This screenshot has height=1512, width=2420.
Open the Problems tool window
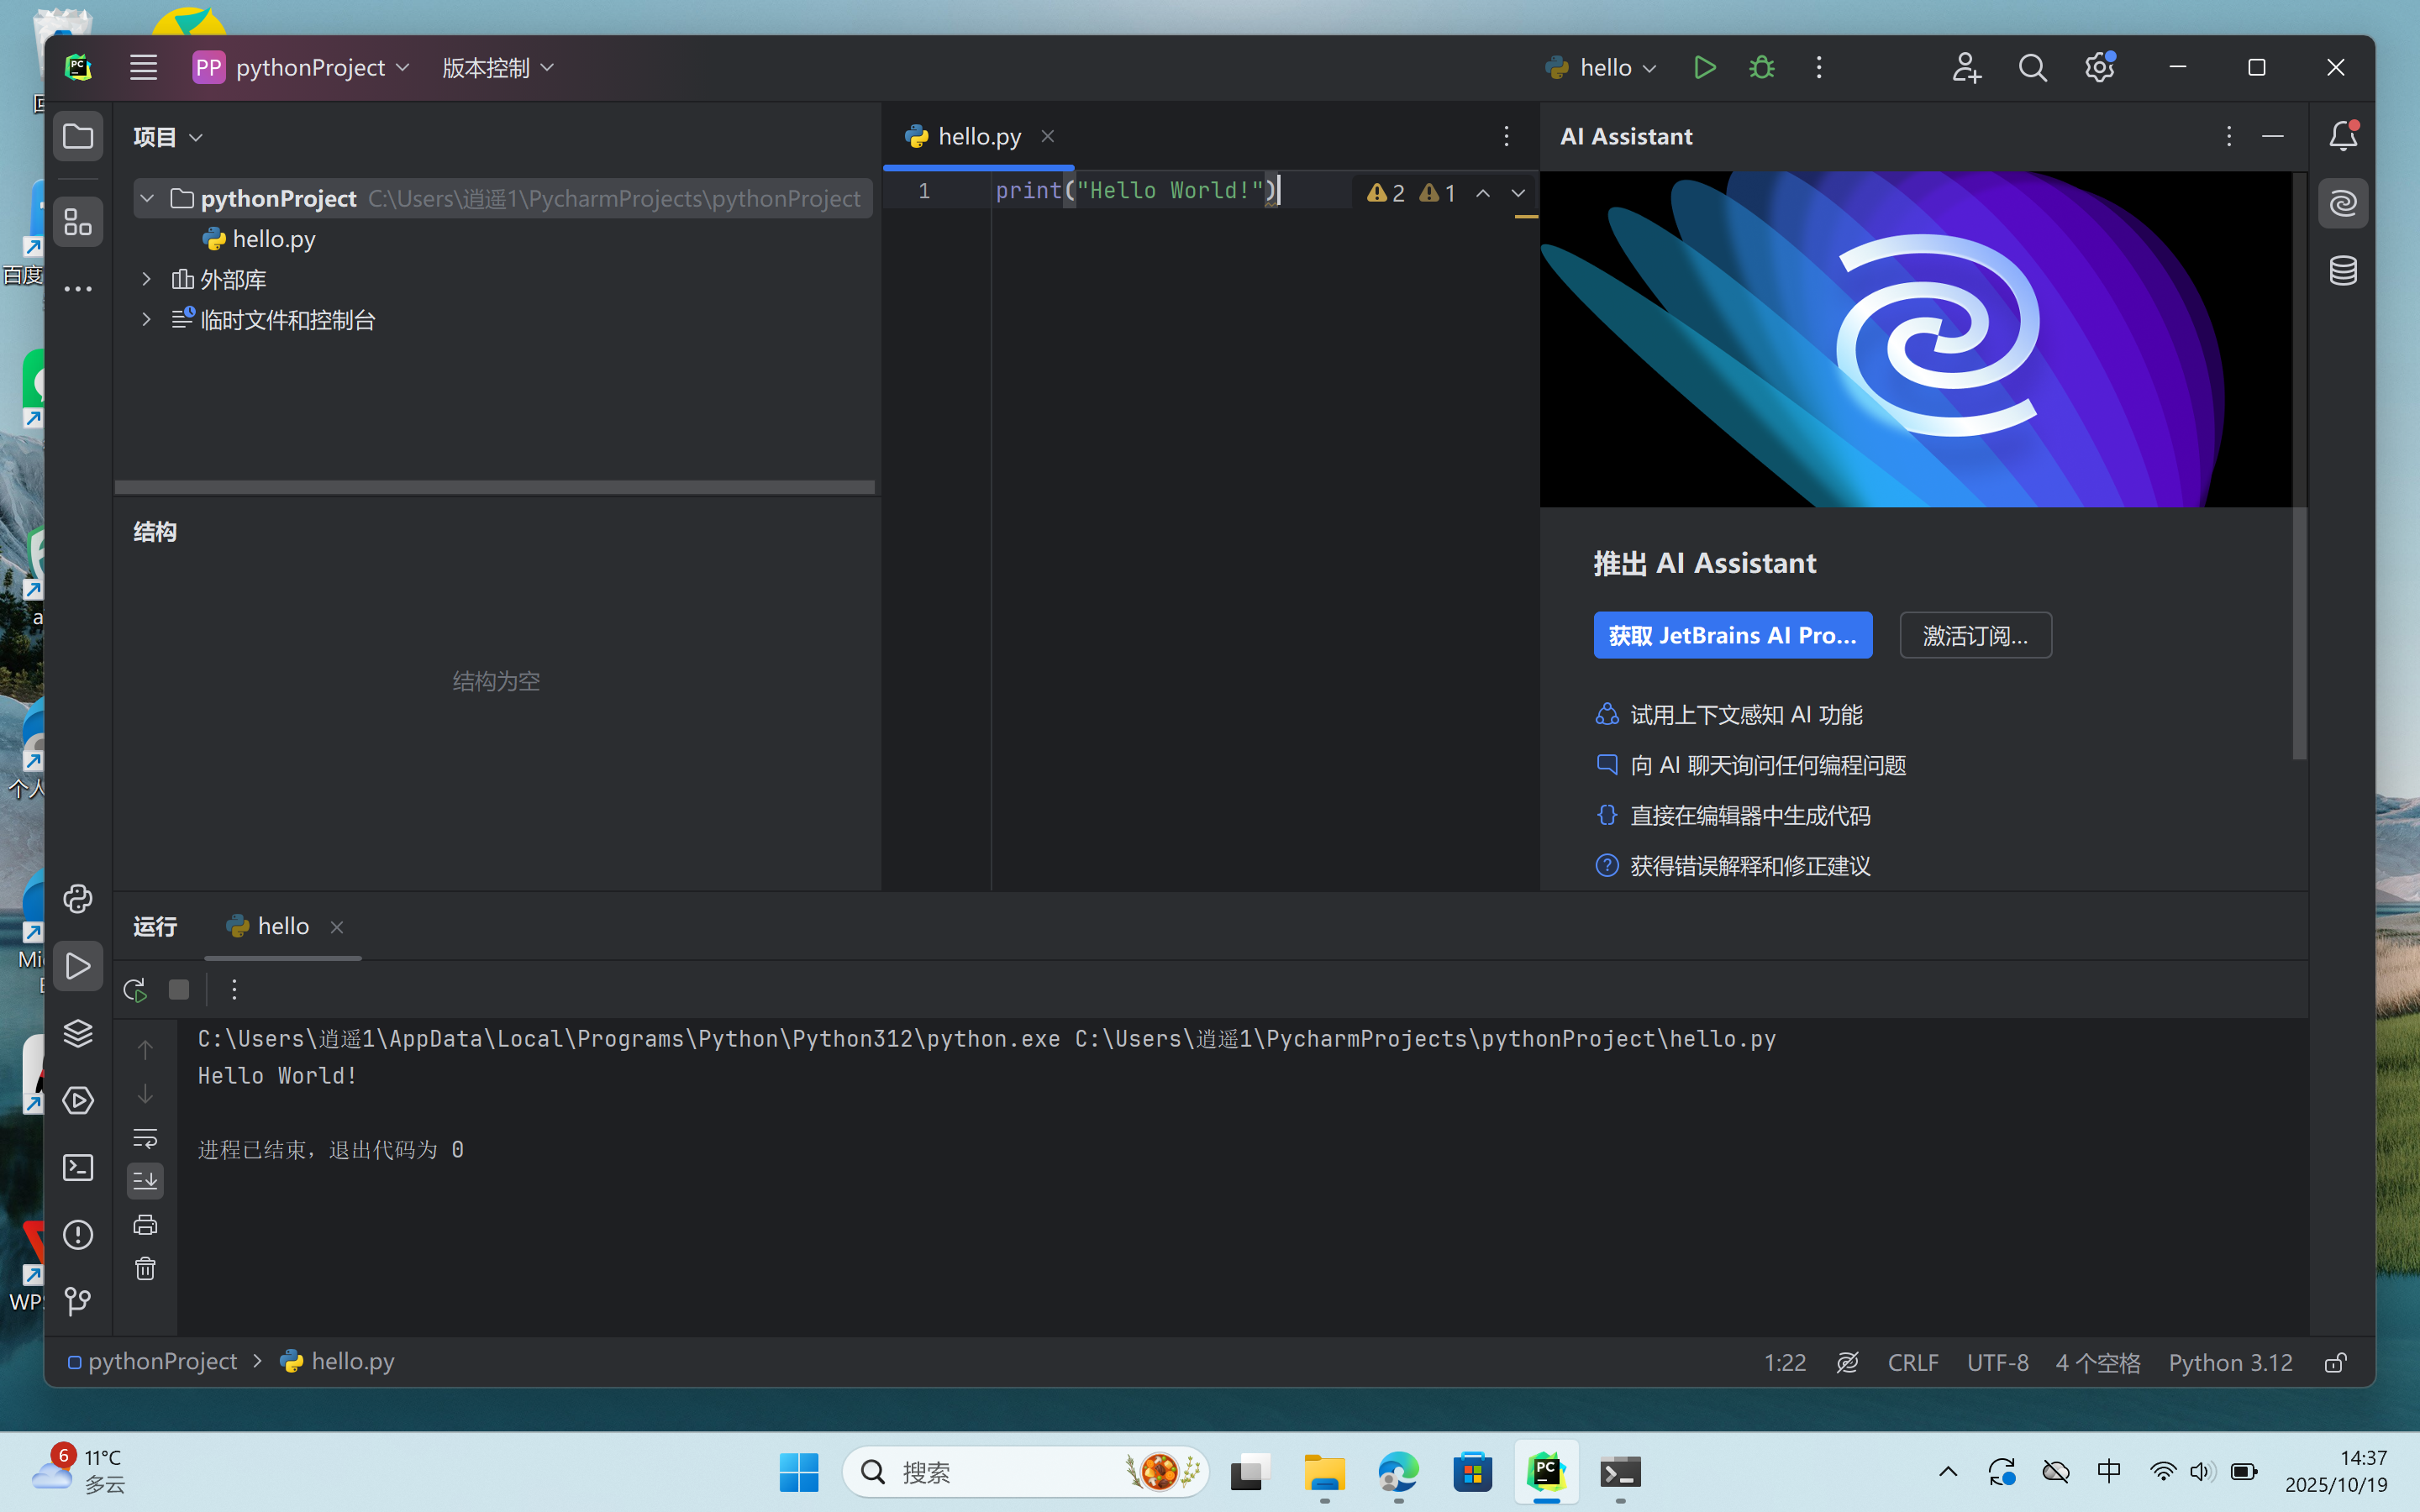[x=78, y=1234]
